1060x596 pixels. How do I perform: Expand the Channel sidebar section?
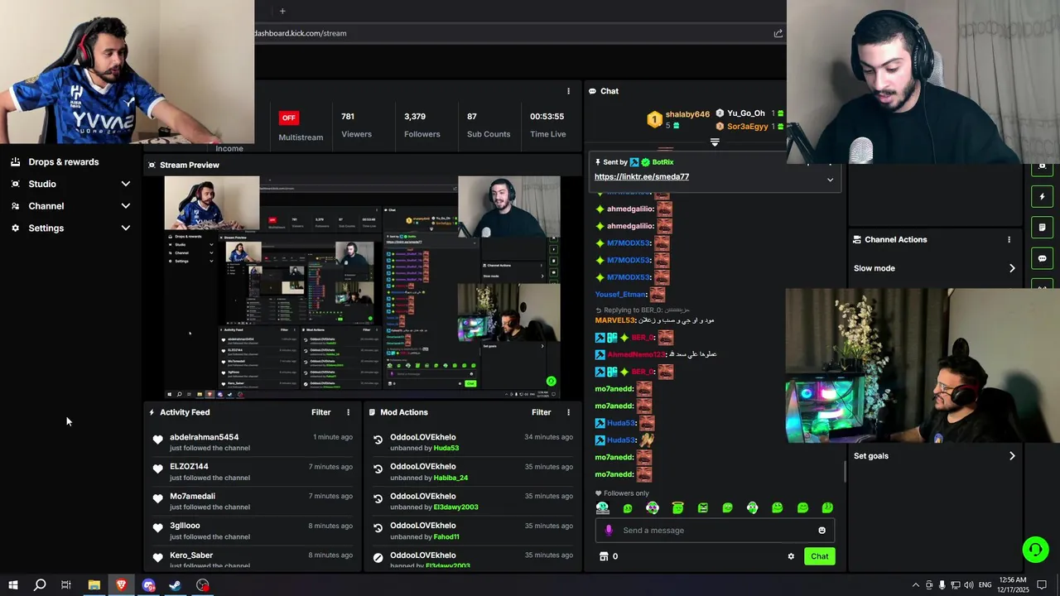click(126, 206)
